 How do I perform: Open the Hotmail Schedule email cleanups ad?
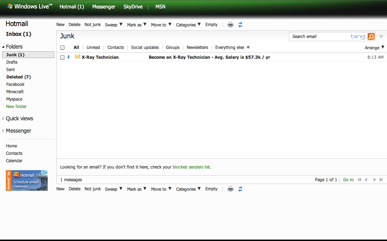tap(27, 180)
